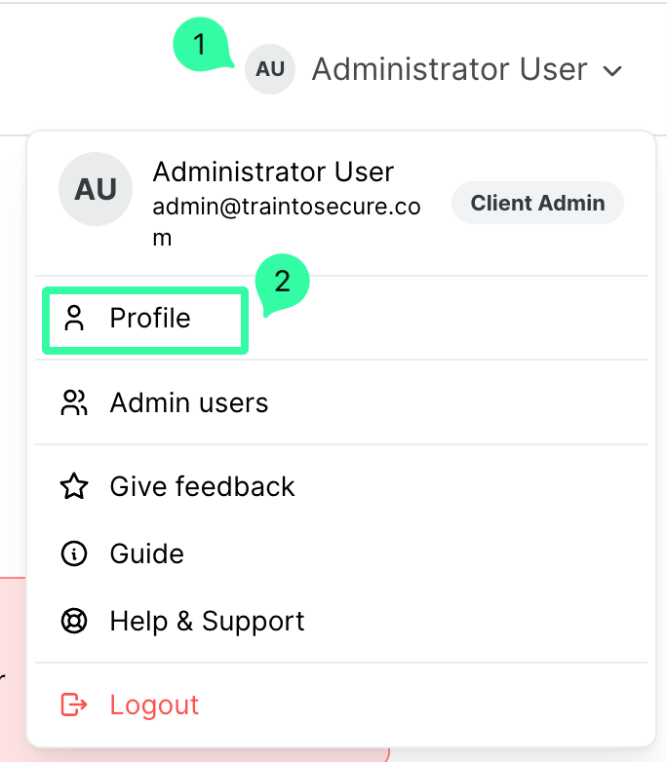
Task: Go to Help & Support
Action: tap(207, 621)
